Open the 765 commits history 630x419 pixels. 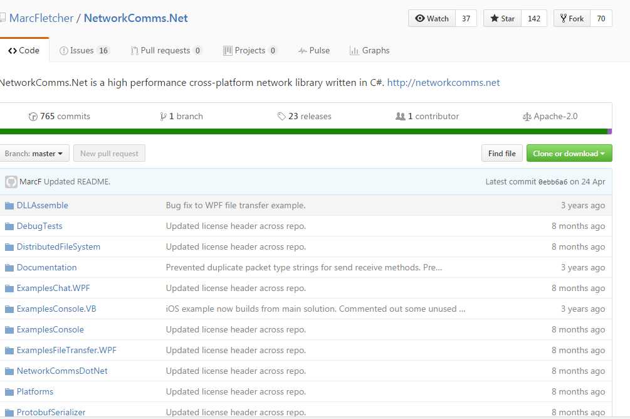pyautogui.click(x=60, y=116)
